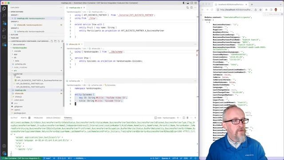
Task: Click New Folder icon in Livestream header
Action: point(55,41)
